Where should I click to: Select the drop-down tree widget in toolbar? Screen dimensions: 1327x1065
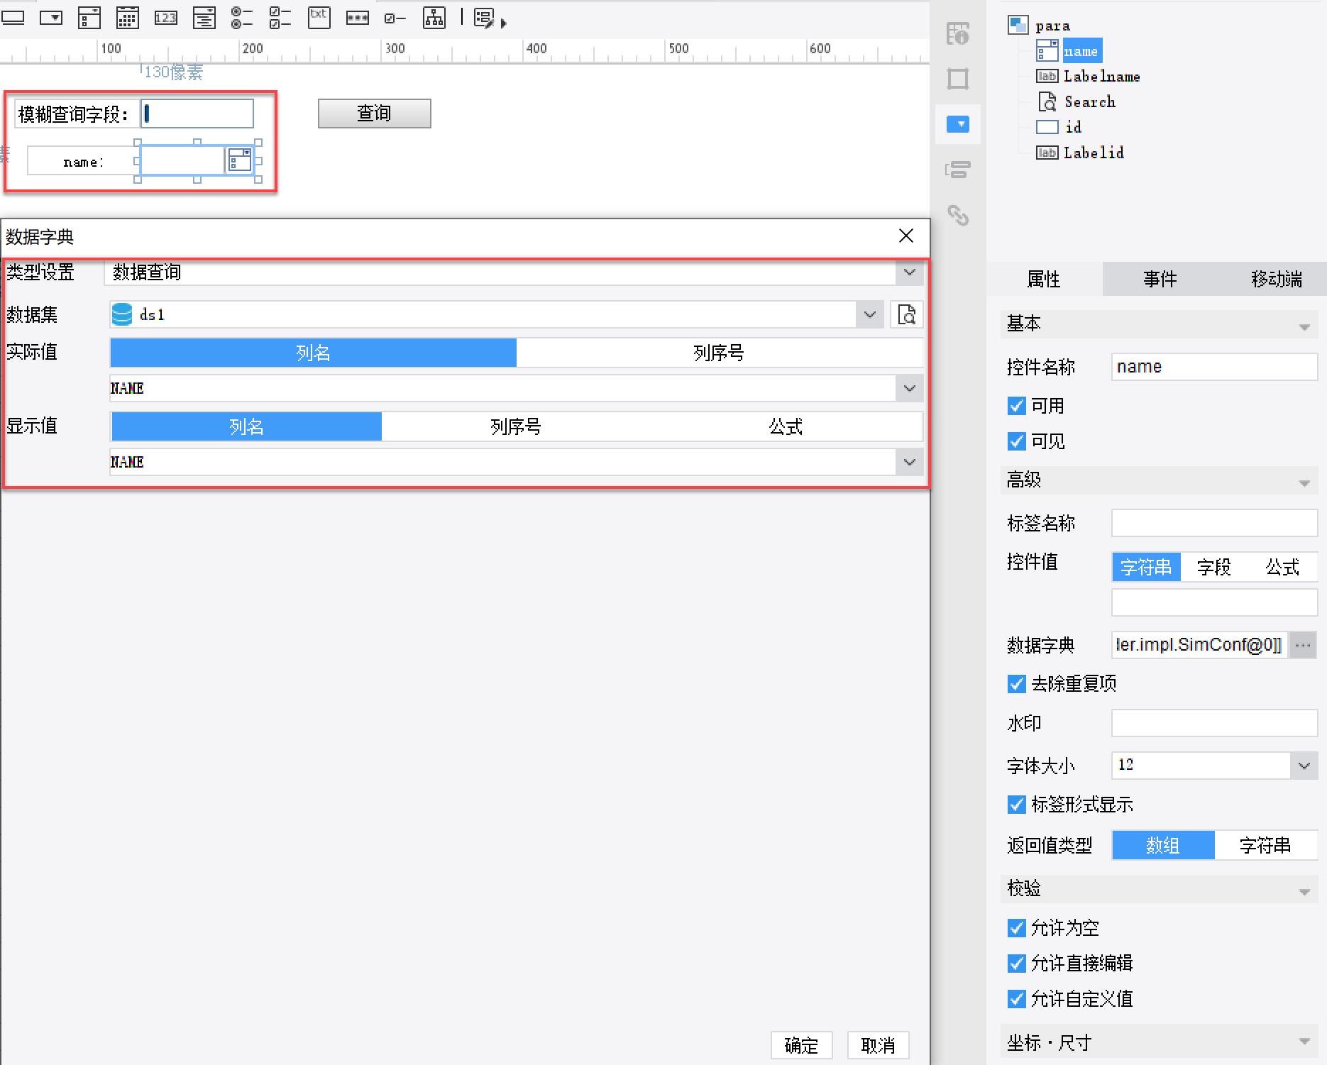(x=204, y=18)
